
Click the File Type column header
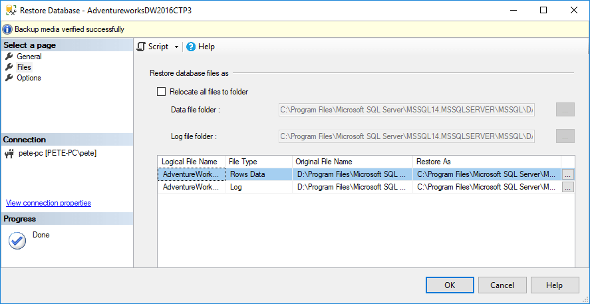259,162
